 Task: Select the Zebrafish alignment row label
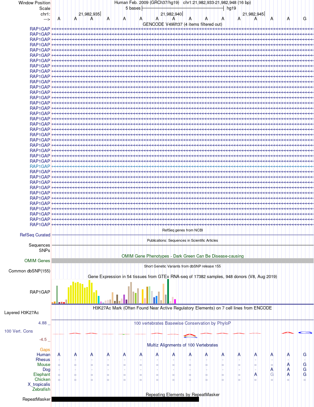(x=41, y=389)
